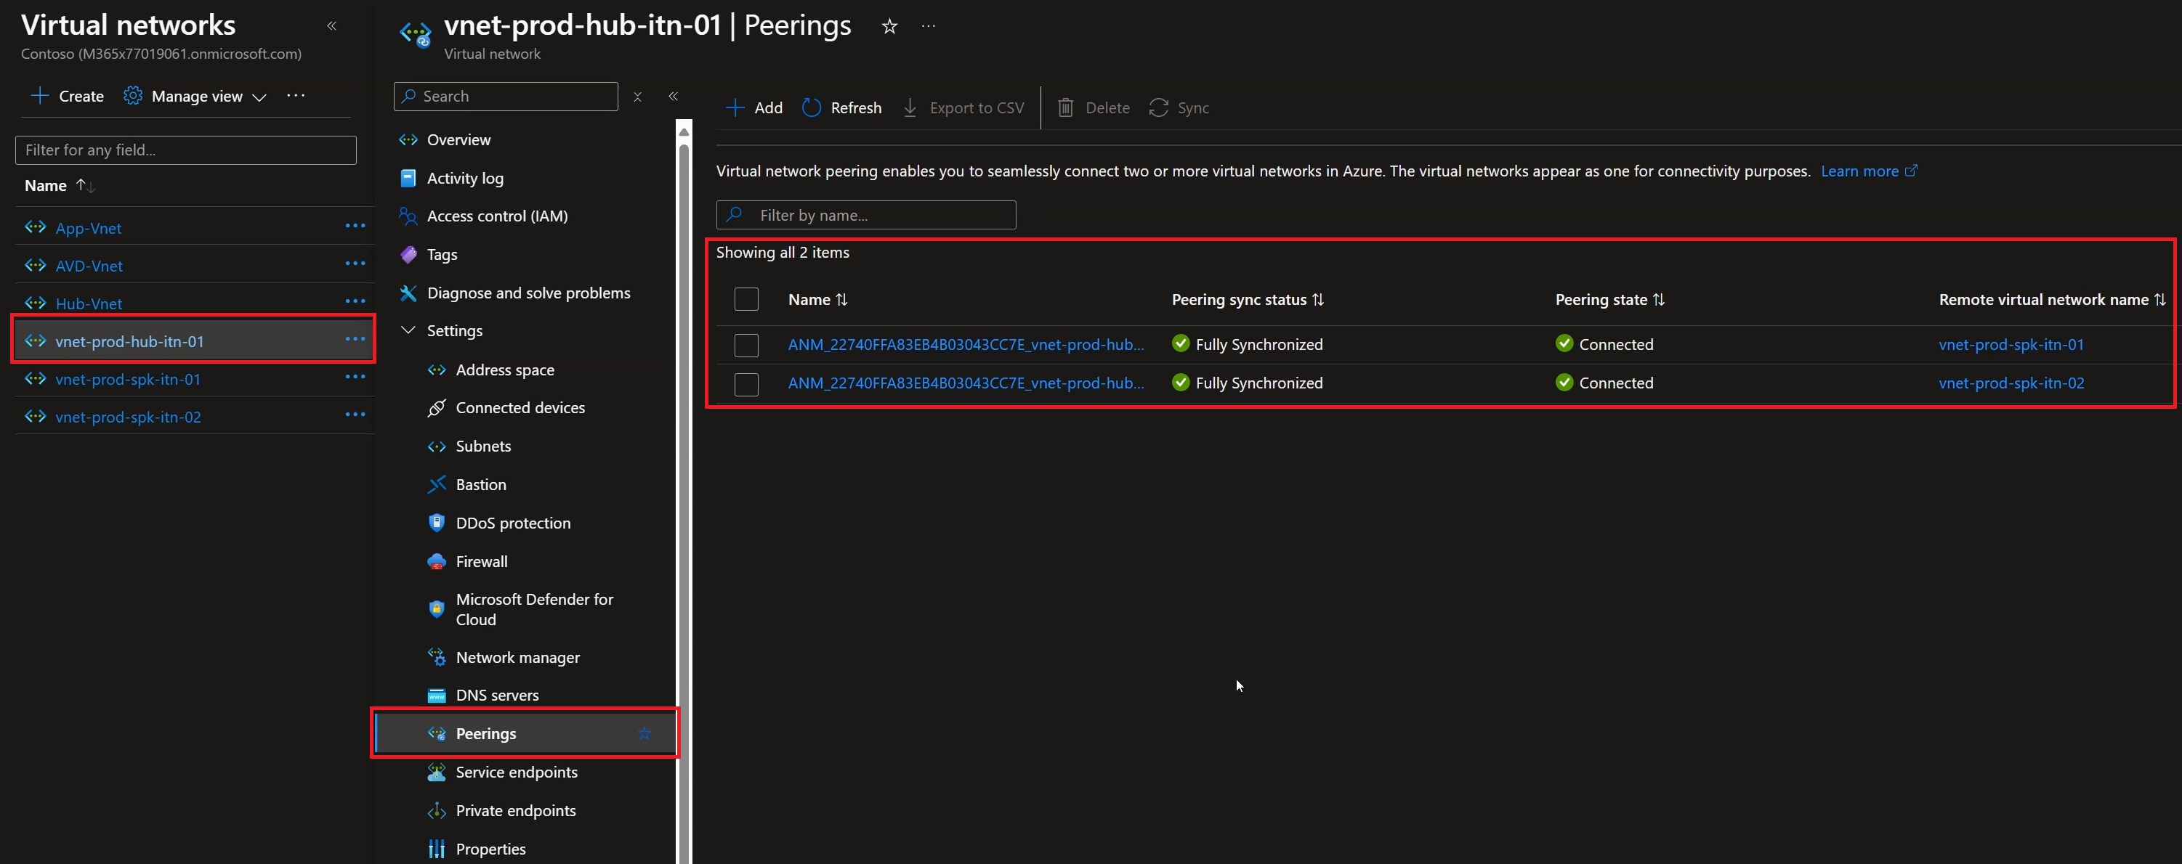Open the Manage view gear icon
The height and width of the screenshot is (864, 2182).
pos(133,96)
